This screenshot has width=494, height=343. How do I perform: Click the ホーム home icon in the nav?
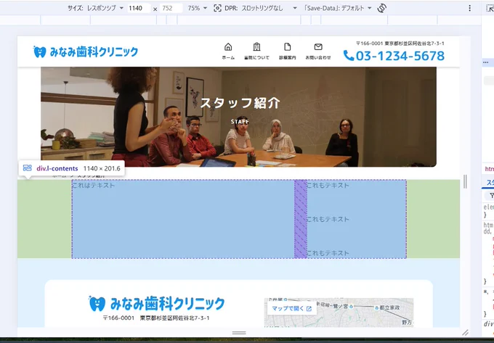(x=228, y=47)
